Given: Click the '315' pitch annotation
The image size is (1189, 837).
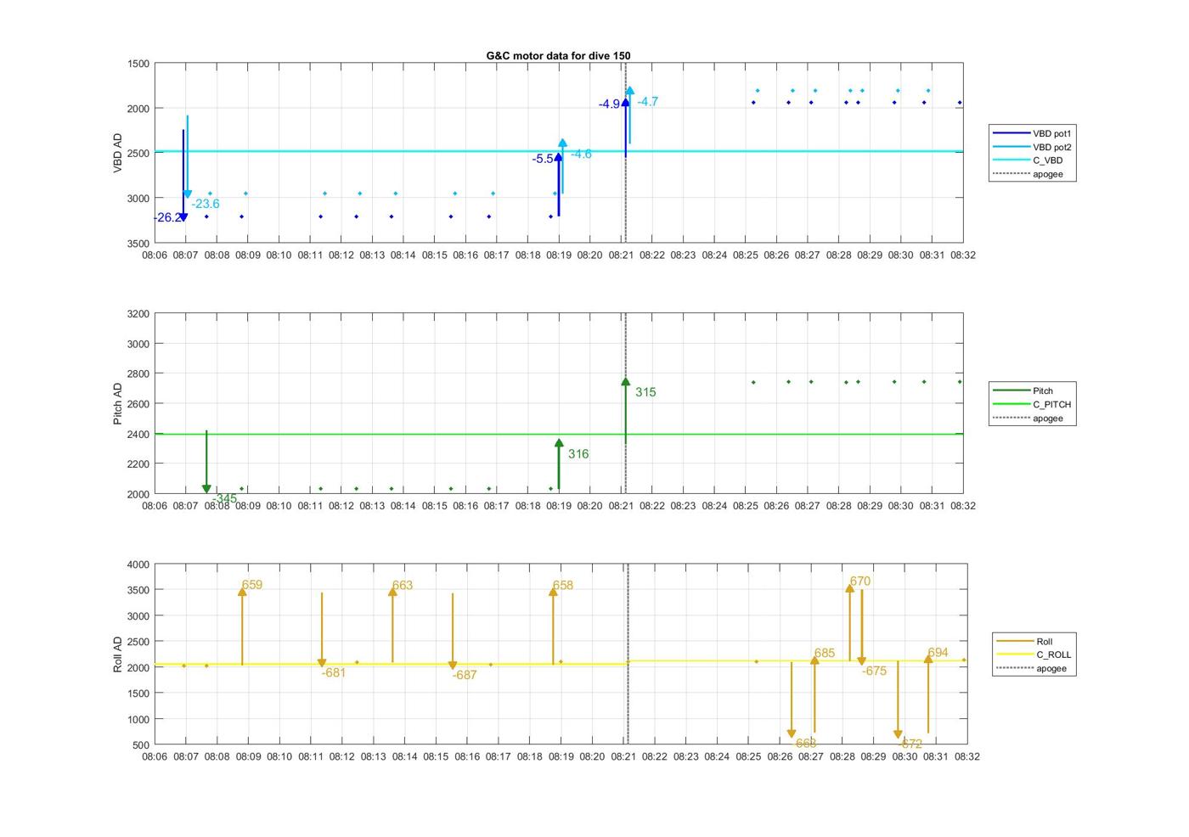Looking at the screenshot, I should [x=645, y=392].
